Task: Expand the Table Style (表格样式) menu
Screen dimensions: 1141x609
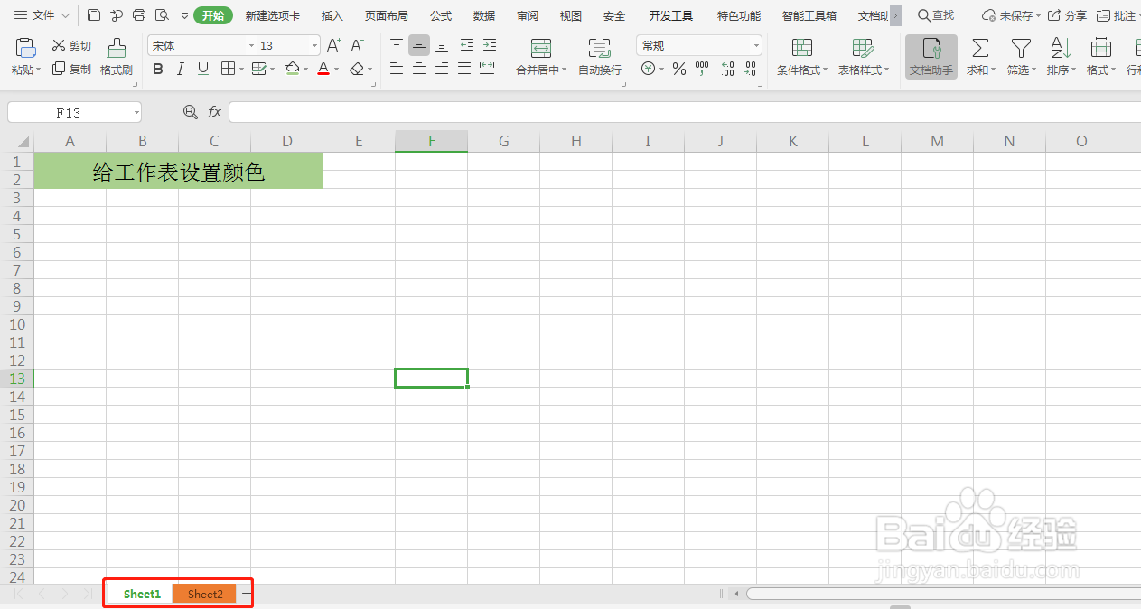Action: coord(864,70)
